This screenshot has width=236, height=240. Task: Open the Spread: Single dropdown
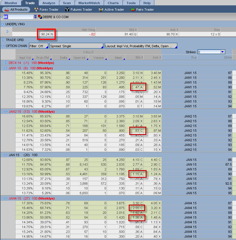(x=76, y=46)
